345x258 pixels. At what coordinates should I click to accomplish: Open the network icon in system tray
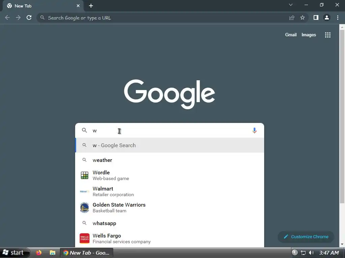coord(303,253)
